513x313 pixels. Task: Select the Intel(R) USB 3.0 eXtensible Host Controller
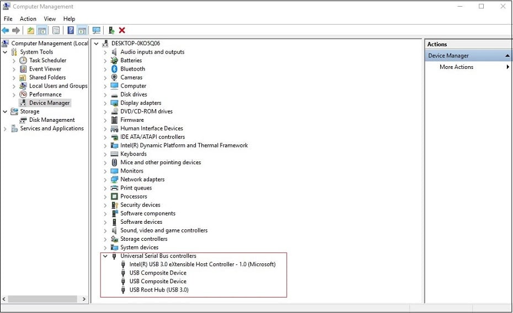point(202,265)
